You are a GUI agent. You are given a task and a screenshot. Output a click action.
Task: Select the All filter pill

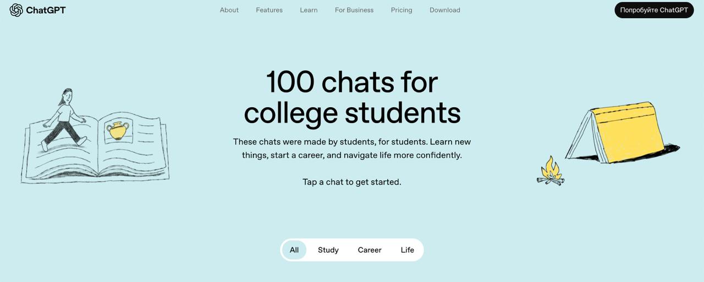[x=294, y=250]
